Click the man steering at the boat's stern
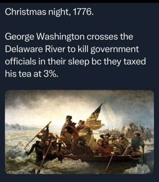Image resolution: width=159 pixels, height=182 pixels. 138,141
